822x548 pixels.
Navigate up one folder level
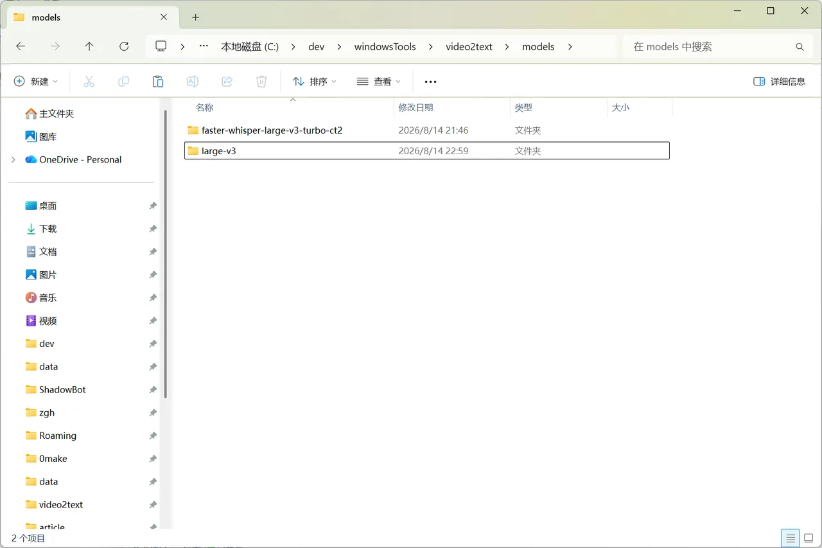pos(89,46)
